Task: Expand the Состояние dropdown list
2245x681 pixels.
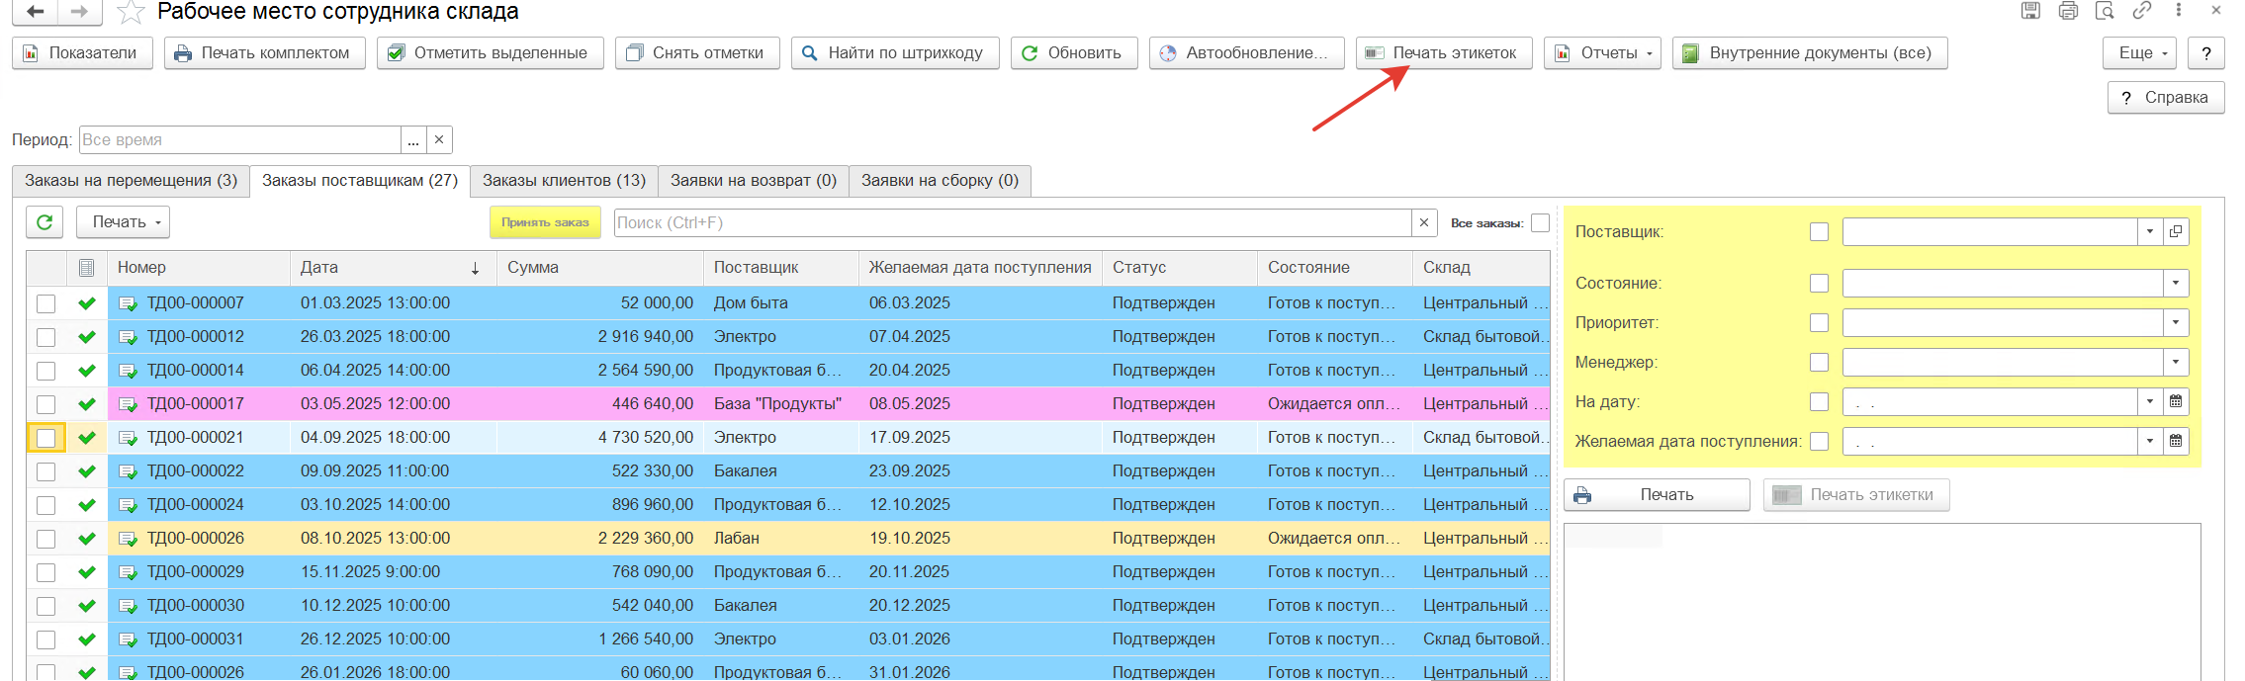Action: point(2176,283)
